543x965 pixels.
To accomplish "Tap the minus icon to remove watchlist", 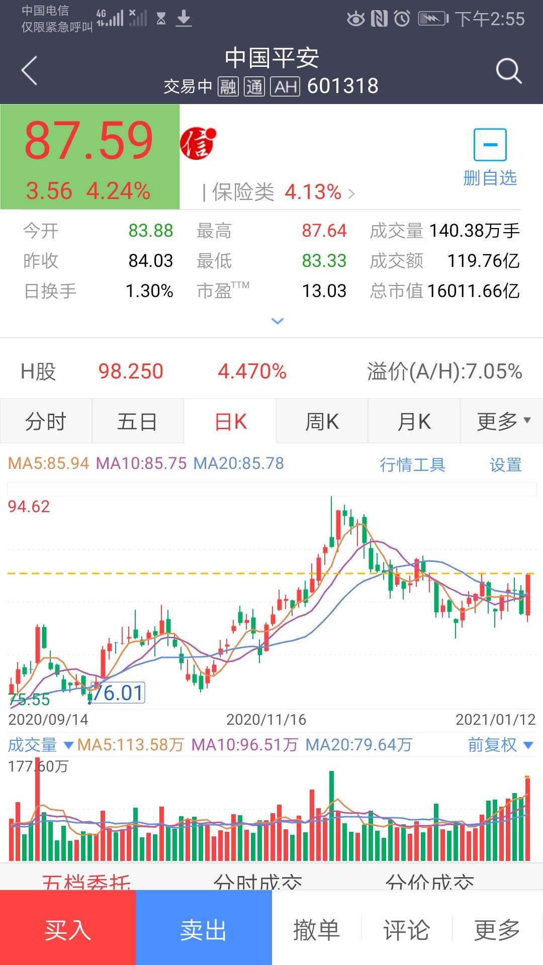I will point(490,144).
